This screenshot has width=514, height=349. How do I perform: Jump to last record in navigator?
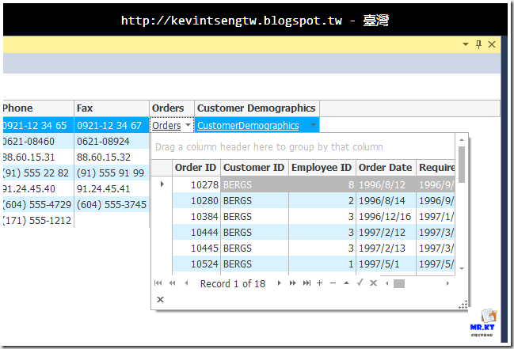pos(306,283)
